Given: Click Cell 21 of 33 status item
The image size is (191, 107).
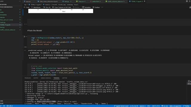Looking at the screenshot, I should click(x=156, y=106).
